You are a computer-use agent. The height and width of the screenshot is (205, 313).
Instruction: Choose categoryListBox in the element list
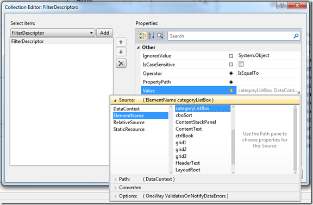click(202, 108)
